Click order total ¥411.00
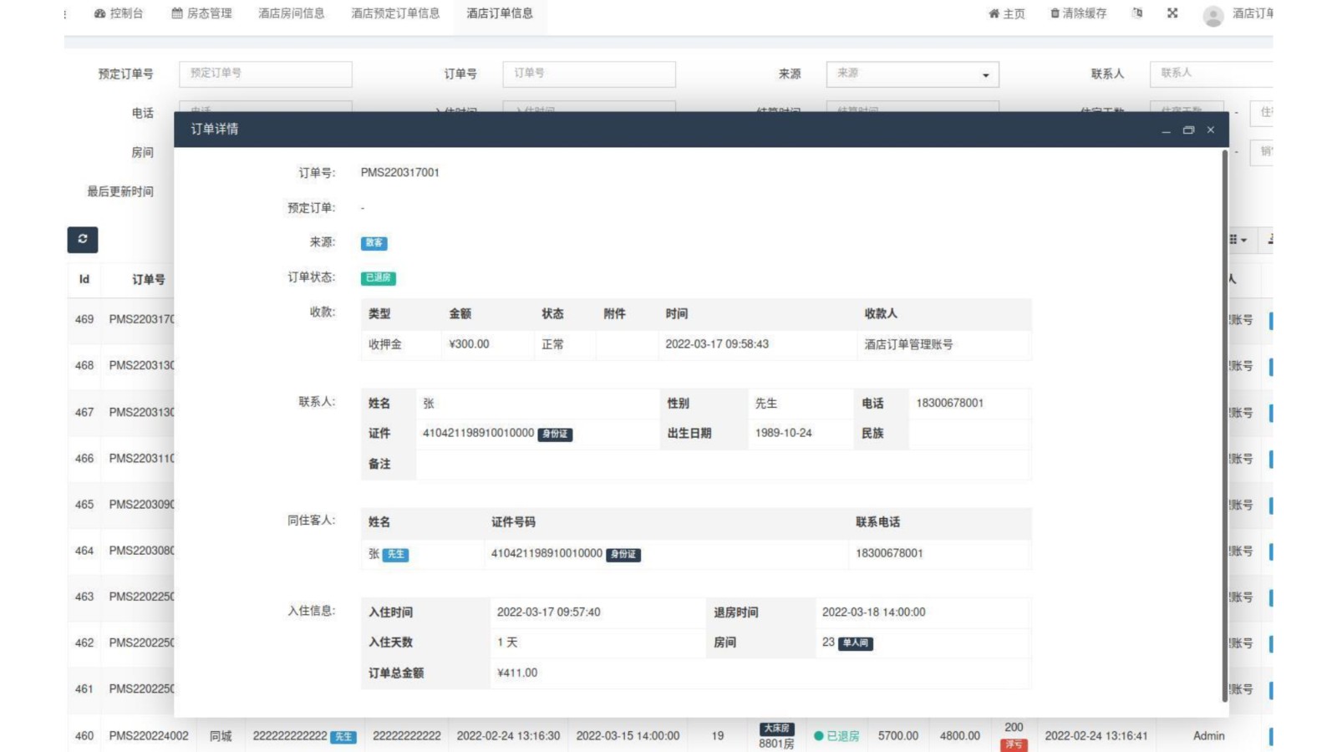Image resolution: width=1337 pixels, height=752 pixels. pyautogui.click(x=517, y=673)
